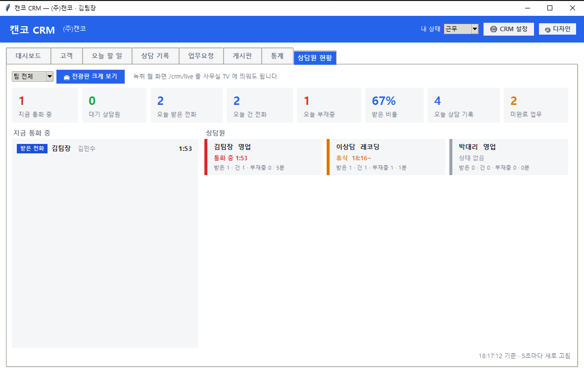Click 휴식 18:16~ status text
This screenshot has height=372, width=584.
353,158
